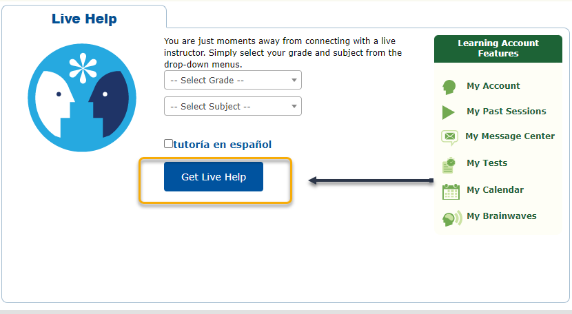Screen dimensions: 572x314
Task: Switch to the Live Help tab
Action: [x=84, y=18]
